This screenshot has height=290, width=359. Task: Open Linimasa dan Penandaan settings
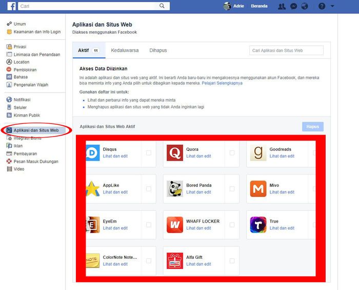click(37, 54)
